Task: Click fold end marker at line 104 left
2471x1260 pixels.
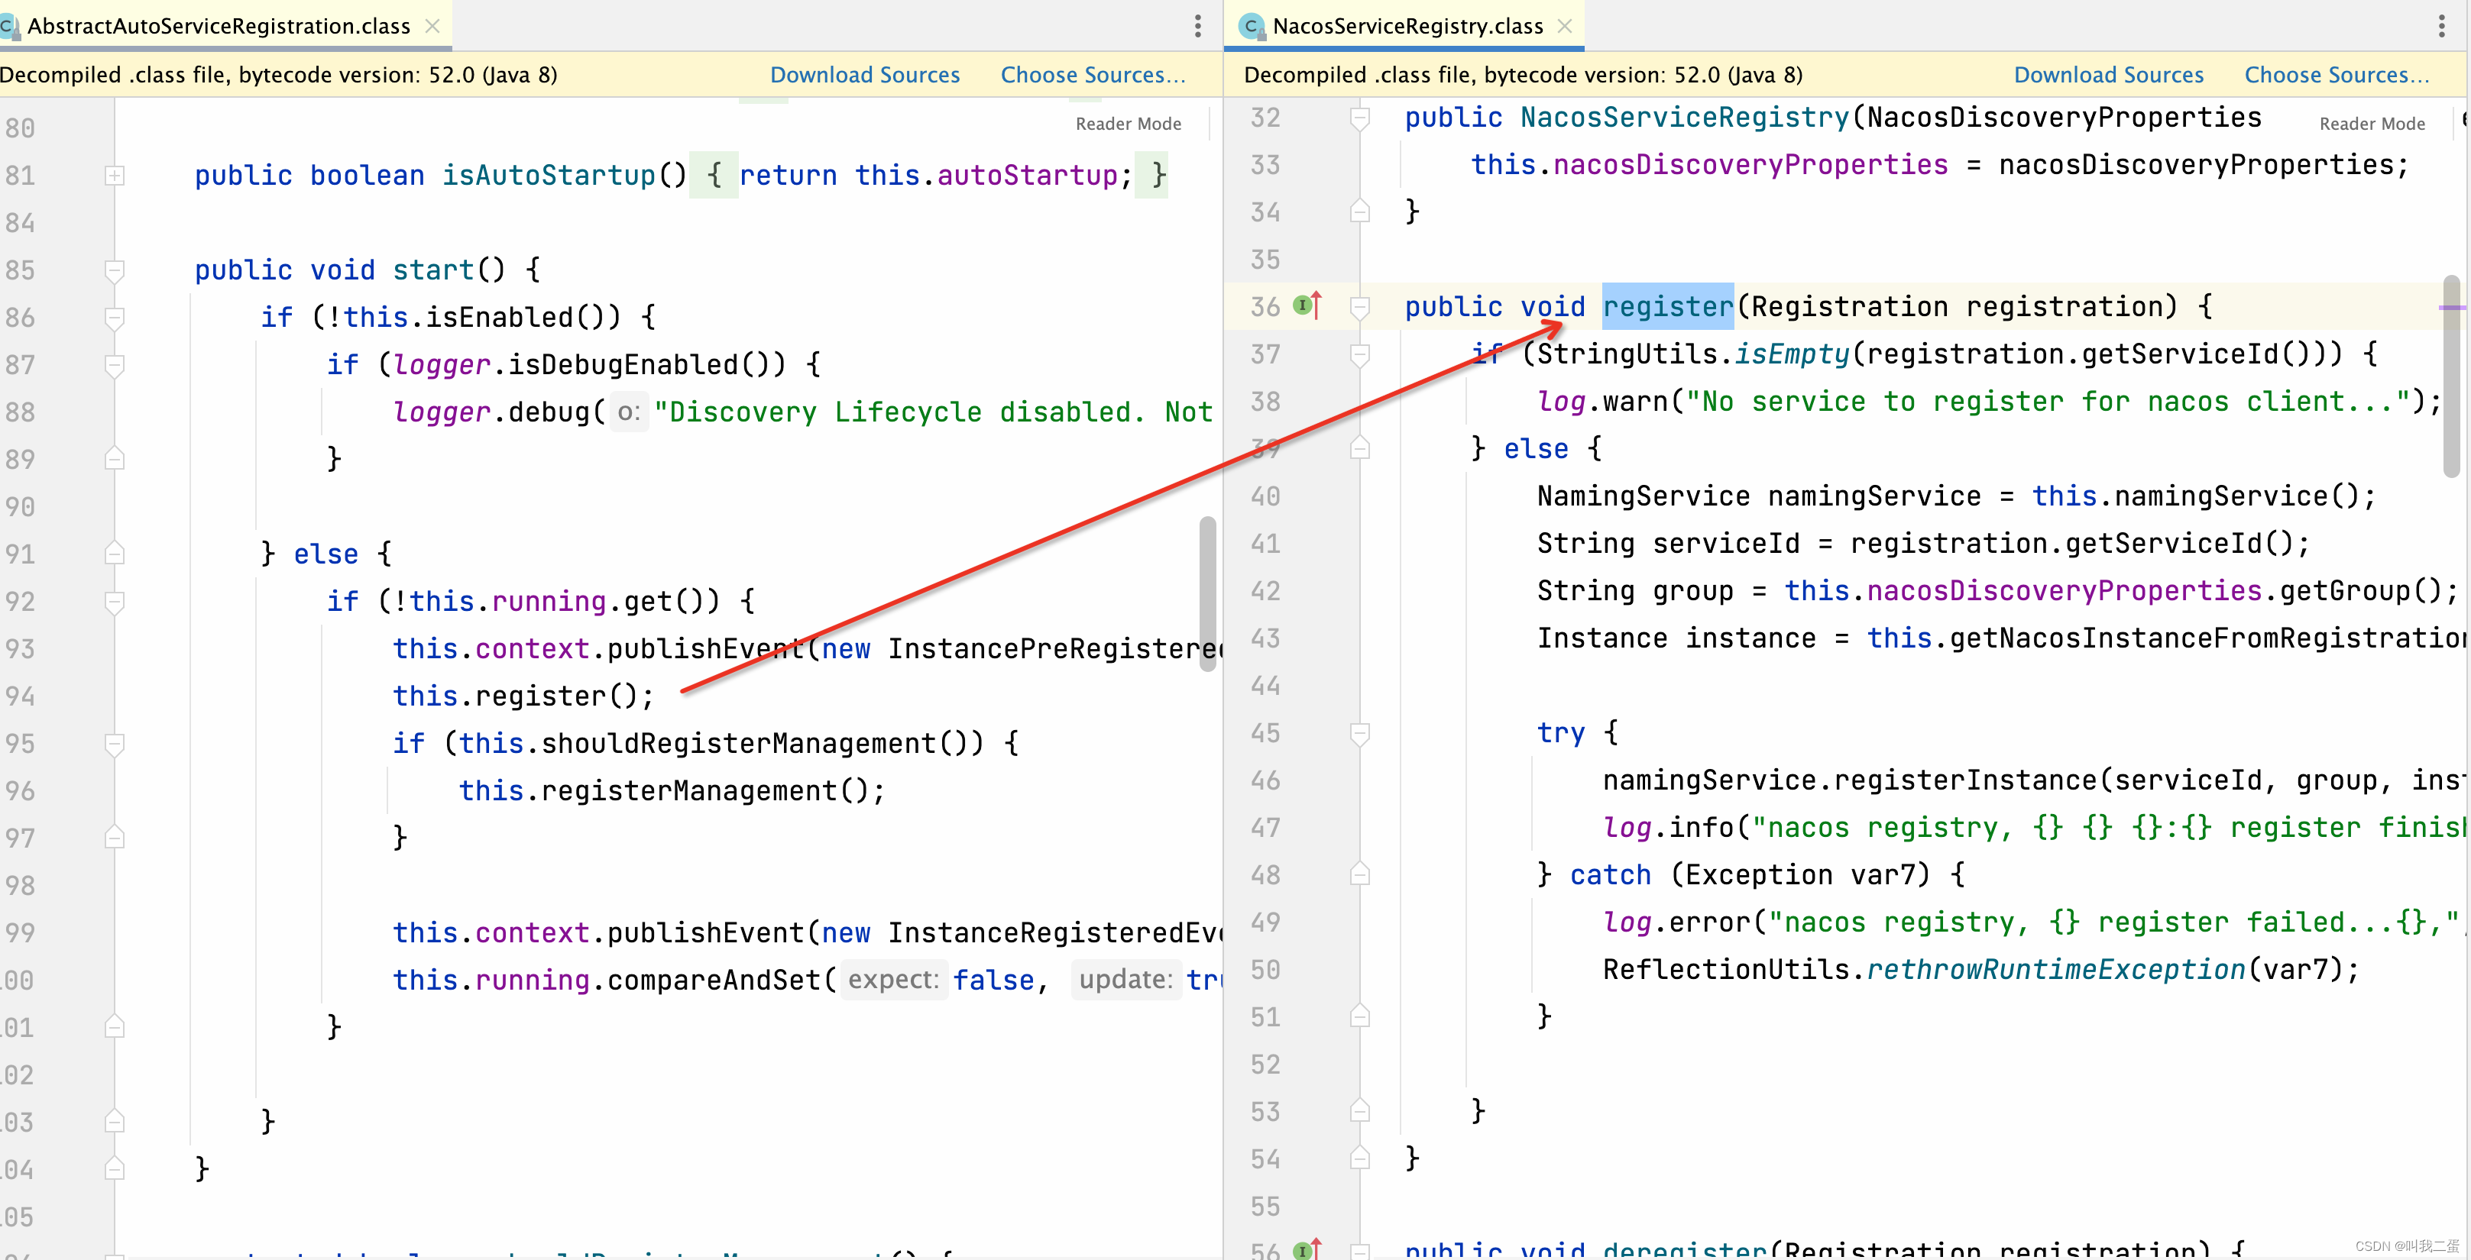Action: click(x=114, y=1168)
